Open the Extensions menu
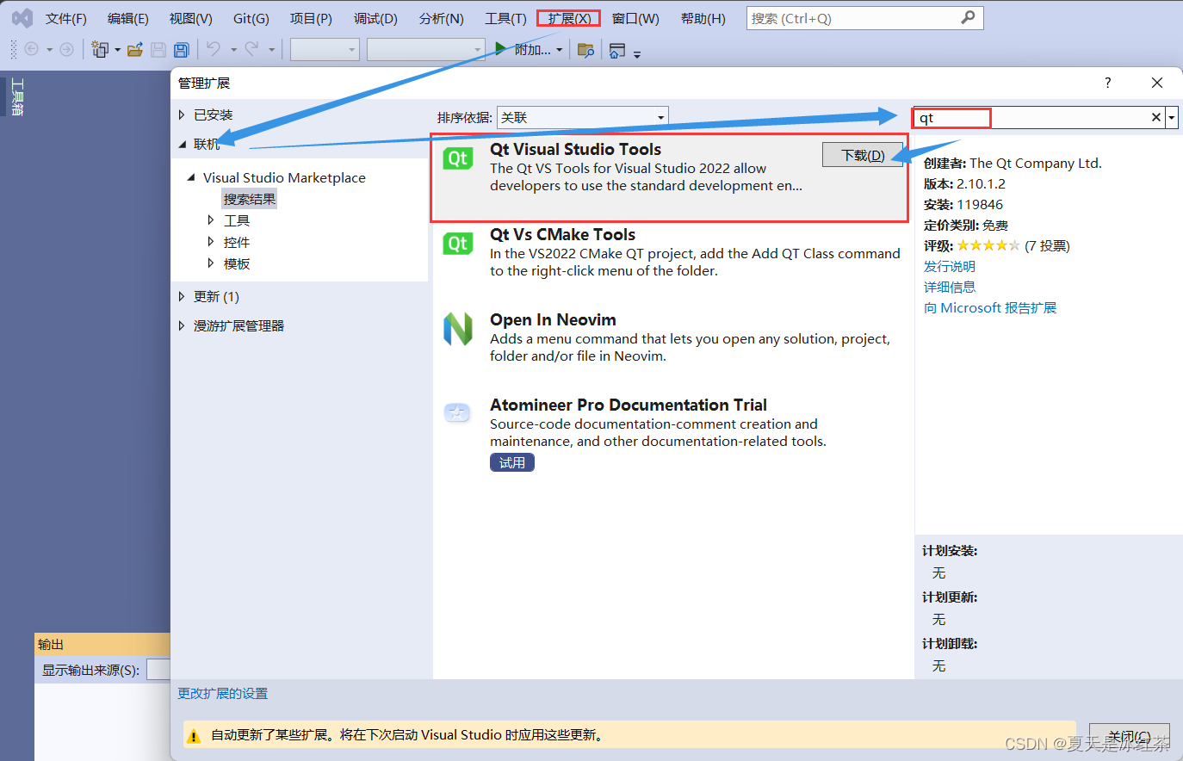This screenshot has height=761, width=1183. (569, 18)
